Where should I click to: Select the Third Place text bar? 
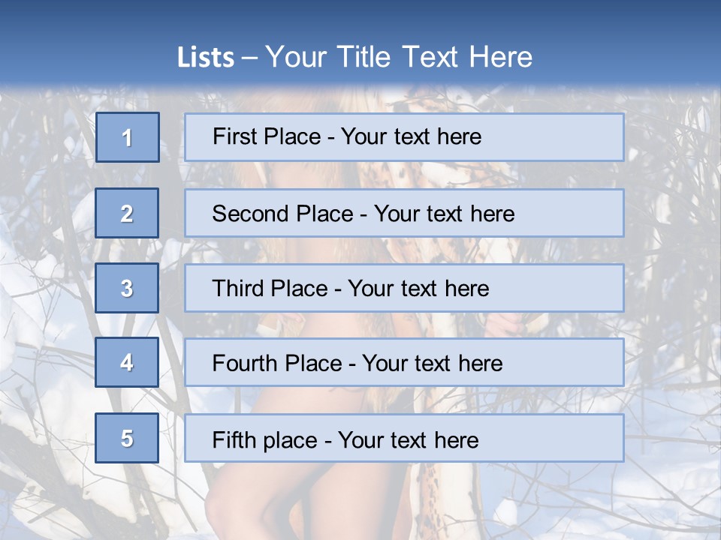point(404,288)
